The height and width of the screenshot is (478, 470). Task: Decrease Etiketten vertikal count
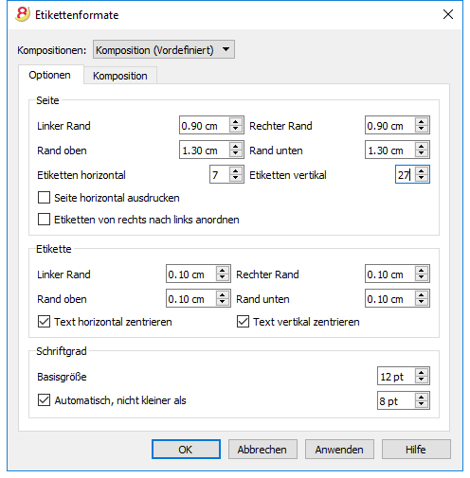tap(421, 178)
